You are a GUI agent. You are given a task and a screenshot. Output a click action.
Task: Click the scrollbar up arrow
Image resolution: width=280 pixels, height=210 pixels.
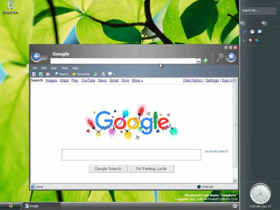point(235,80)
